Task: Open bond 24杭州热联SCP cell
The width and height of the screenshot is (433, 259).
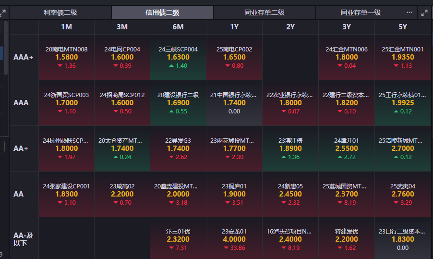Action: click(x=67, y=148)
